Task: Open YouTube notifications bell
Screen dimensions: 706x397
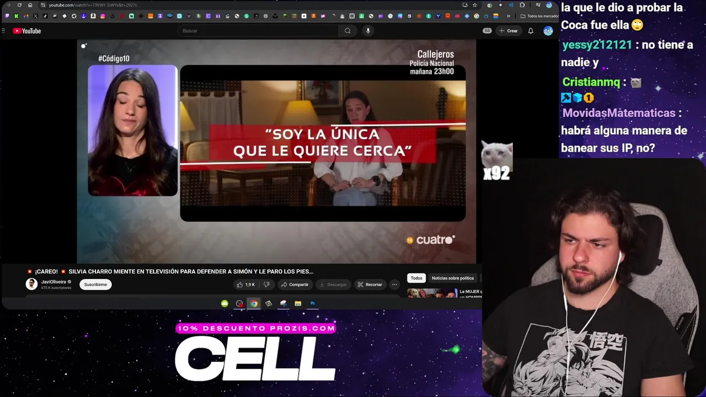Action: [531, 31]
